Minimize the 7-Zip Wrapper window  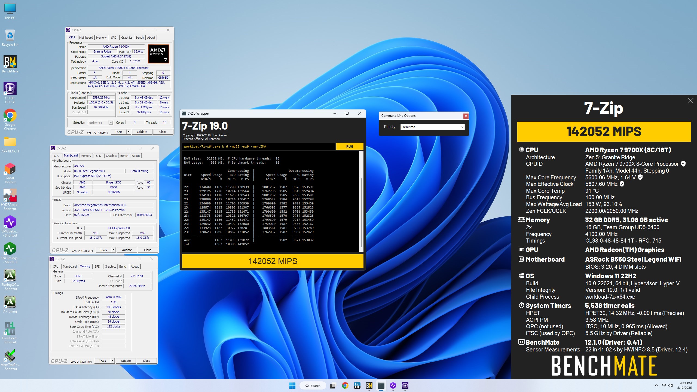(335, 114)
